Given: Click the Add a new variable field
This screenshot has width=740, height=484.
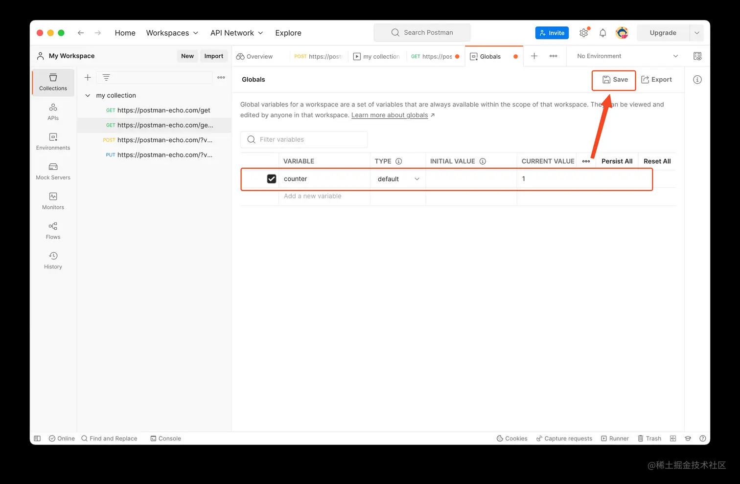Looking at the screenshot, I should [324, 196].
